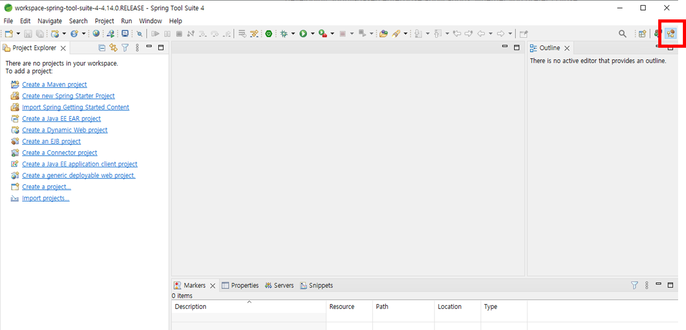Screen dimensions: 686x330
Task: Click Import Spring Getting Started Content link
Action: point(75,107)
